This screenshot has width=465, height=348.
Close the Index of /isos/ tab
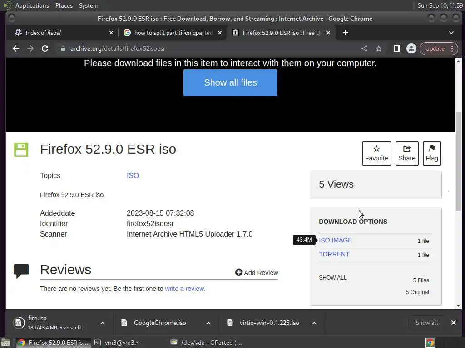point(111,33)
